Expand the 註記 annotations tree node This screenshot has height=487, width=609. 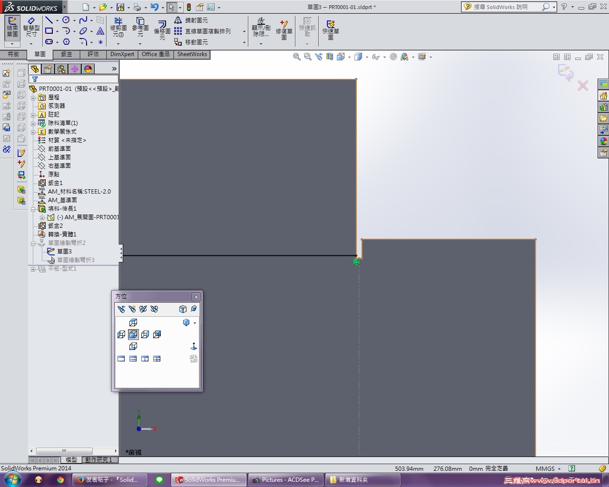[x=33, y=115]
